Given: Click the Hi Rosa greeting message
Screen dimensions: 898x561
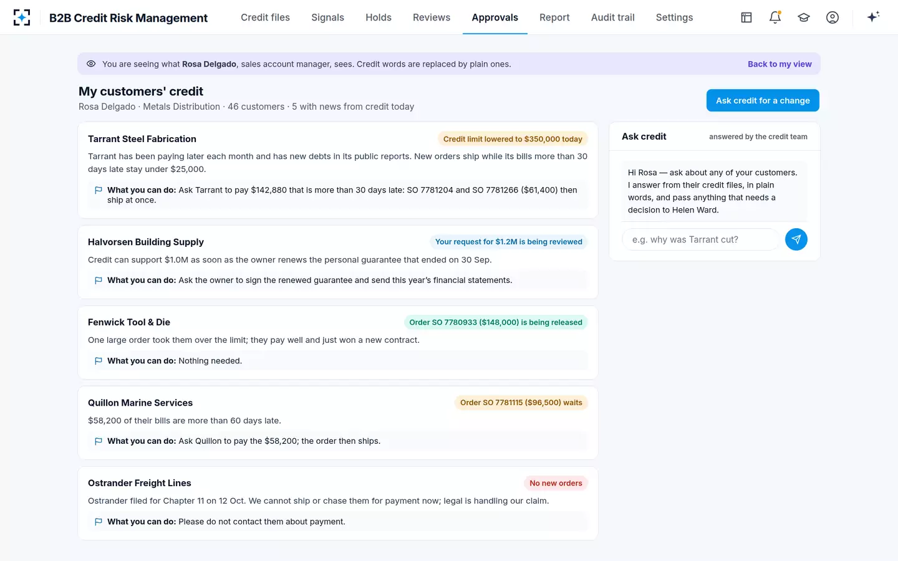Looking at the screenshot, I should (715, 191).
